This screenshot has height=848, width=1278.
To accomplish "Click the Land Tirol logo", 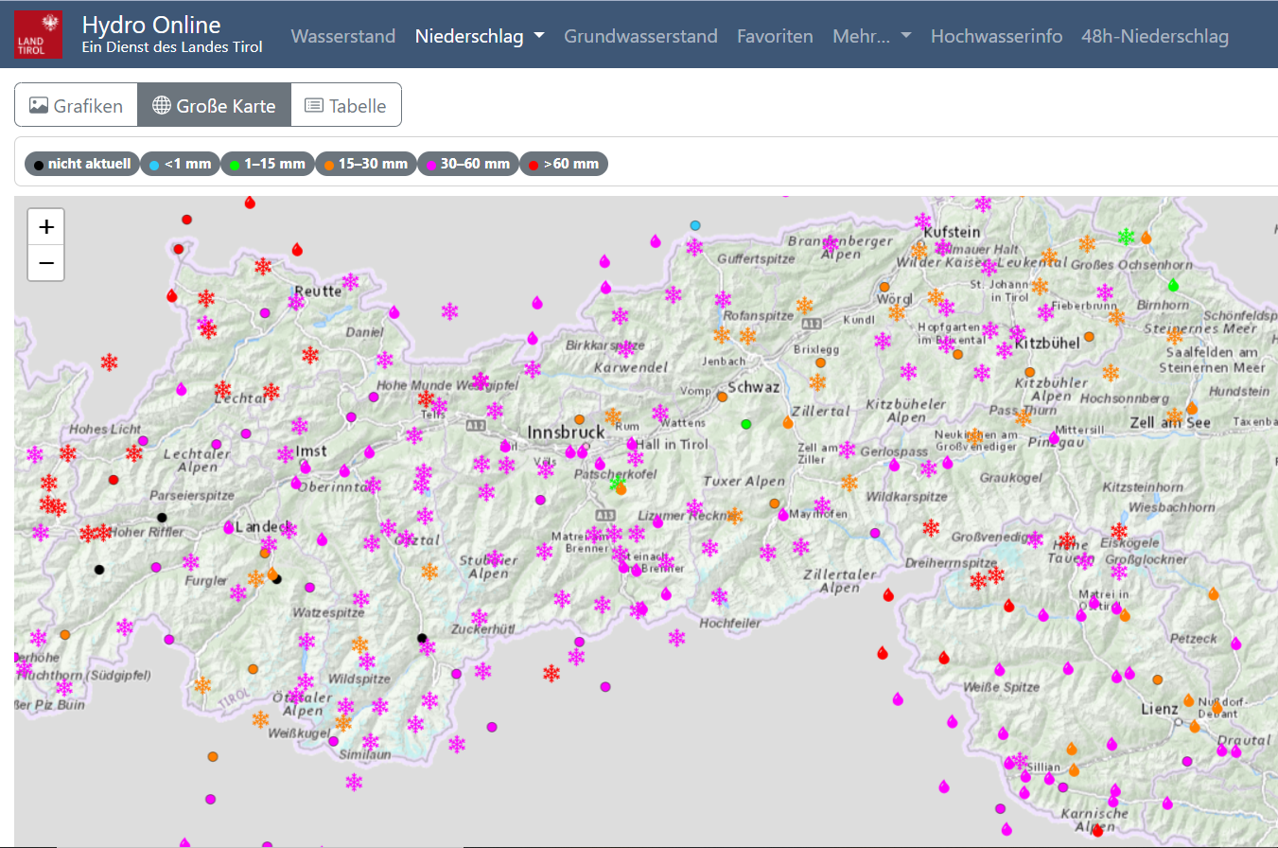I will tap(38, 34).
